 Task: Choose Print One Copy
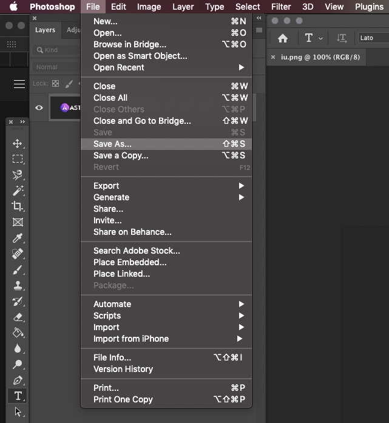coord(166,399)
